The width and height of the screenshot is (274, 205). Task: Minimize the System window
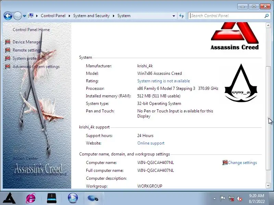click(242, 6)
